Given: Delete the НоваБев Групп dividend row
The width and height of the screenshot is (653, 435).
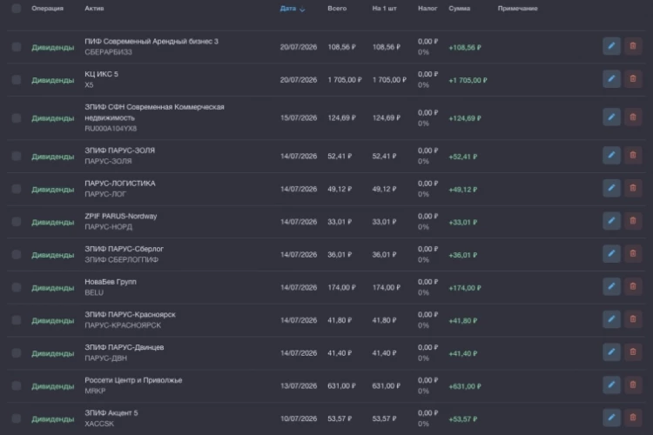Looking at the screenshot, I should coord(633,286).
